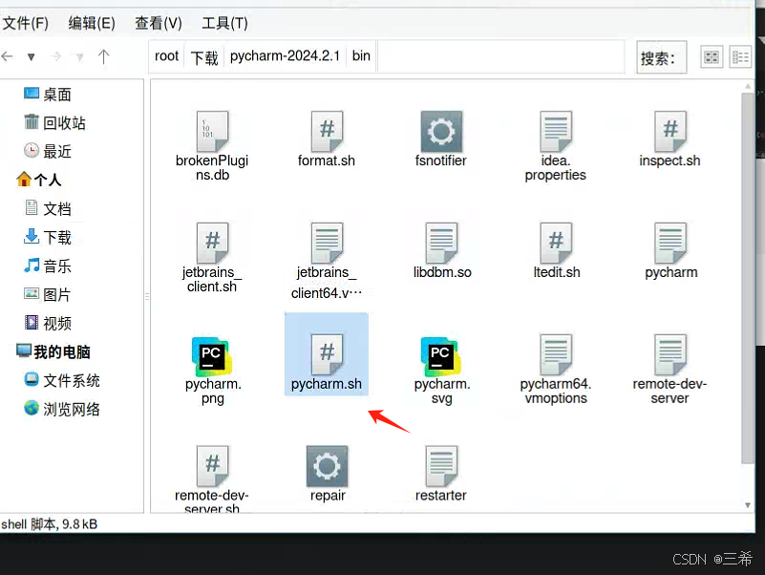Open the 文件(F) menu
Image resolution: width=765 pixels, height=575 pixels.
[26, 23]
